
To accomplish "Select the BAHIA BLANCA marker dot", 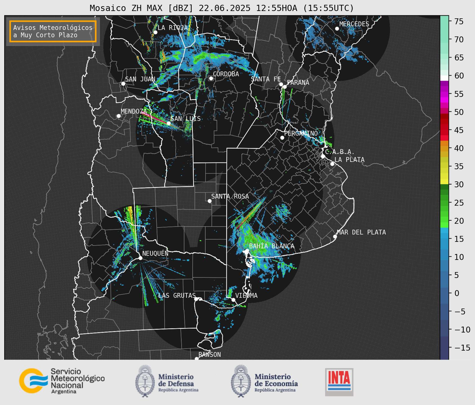I will pyautogui.click(x=247, y=251).
